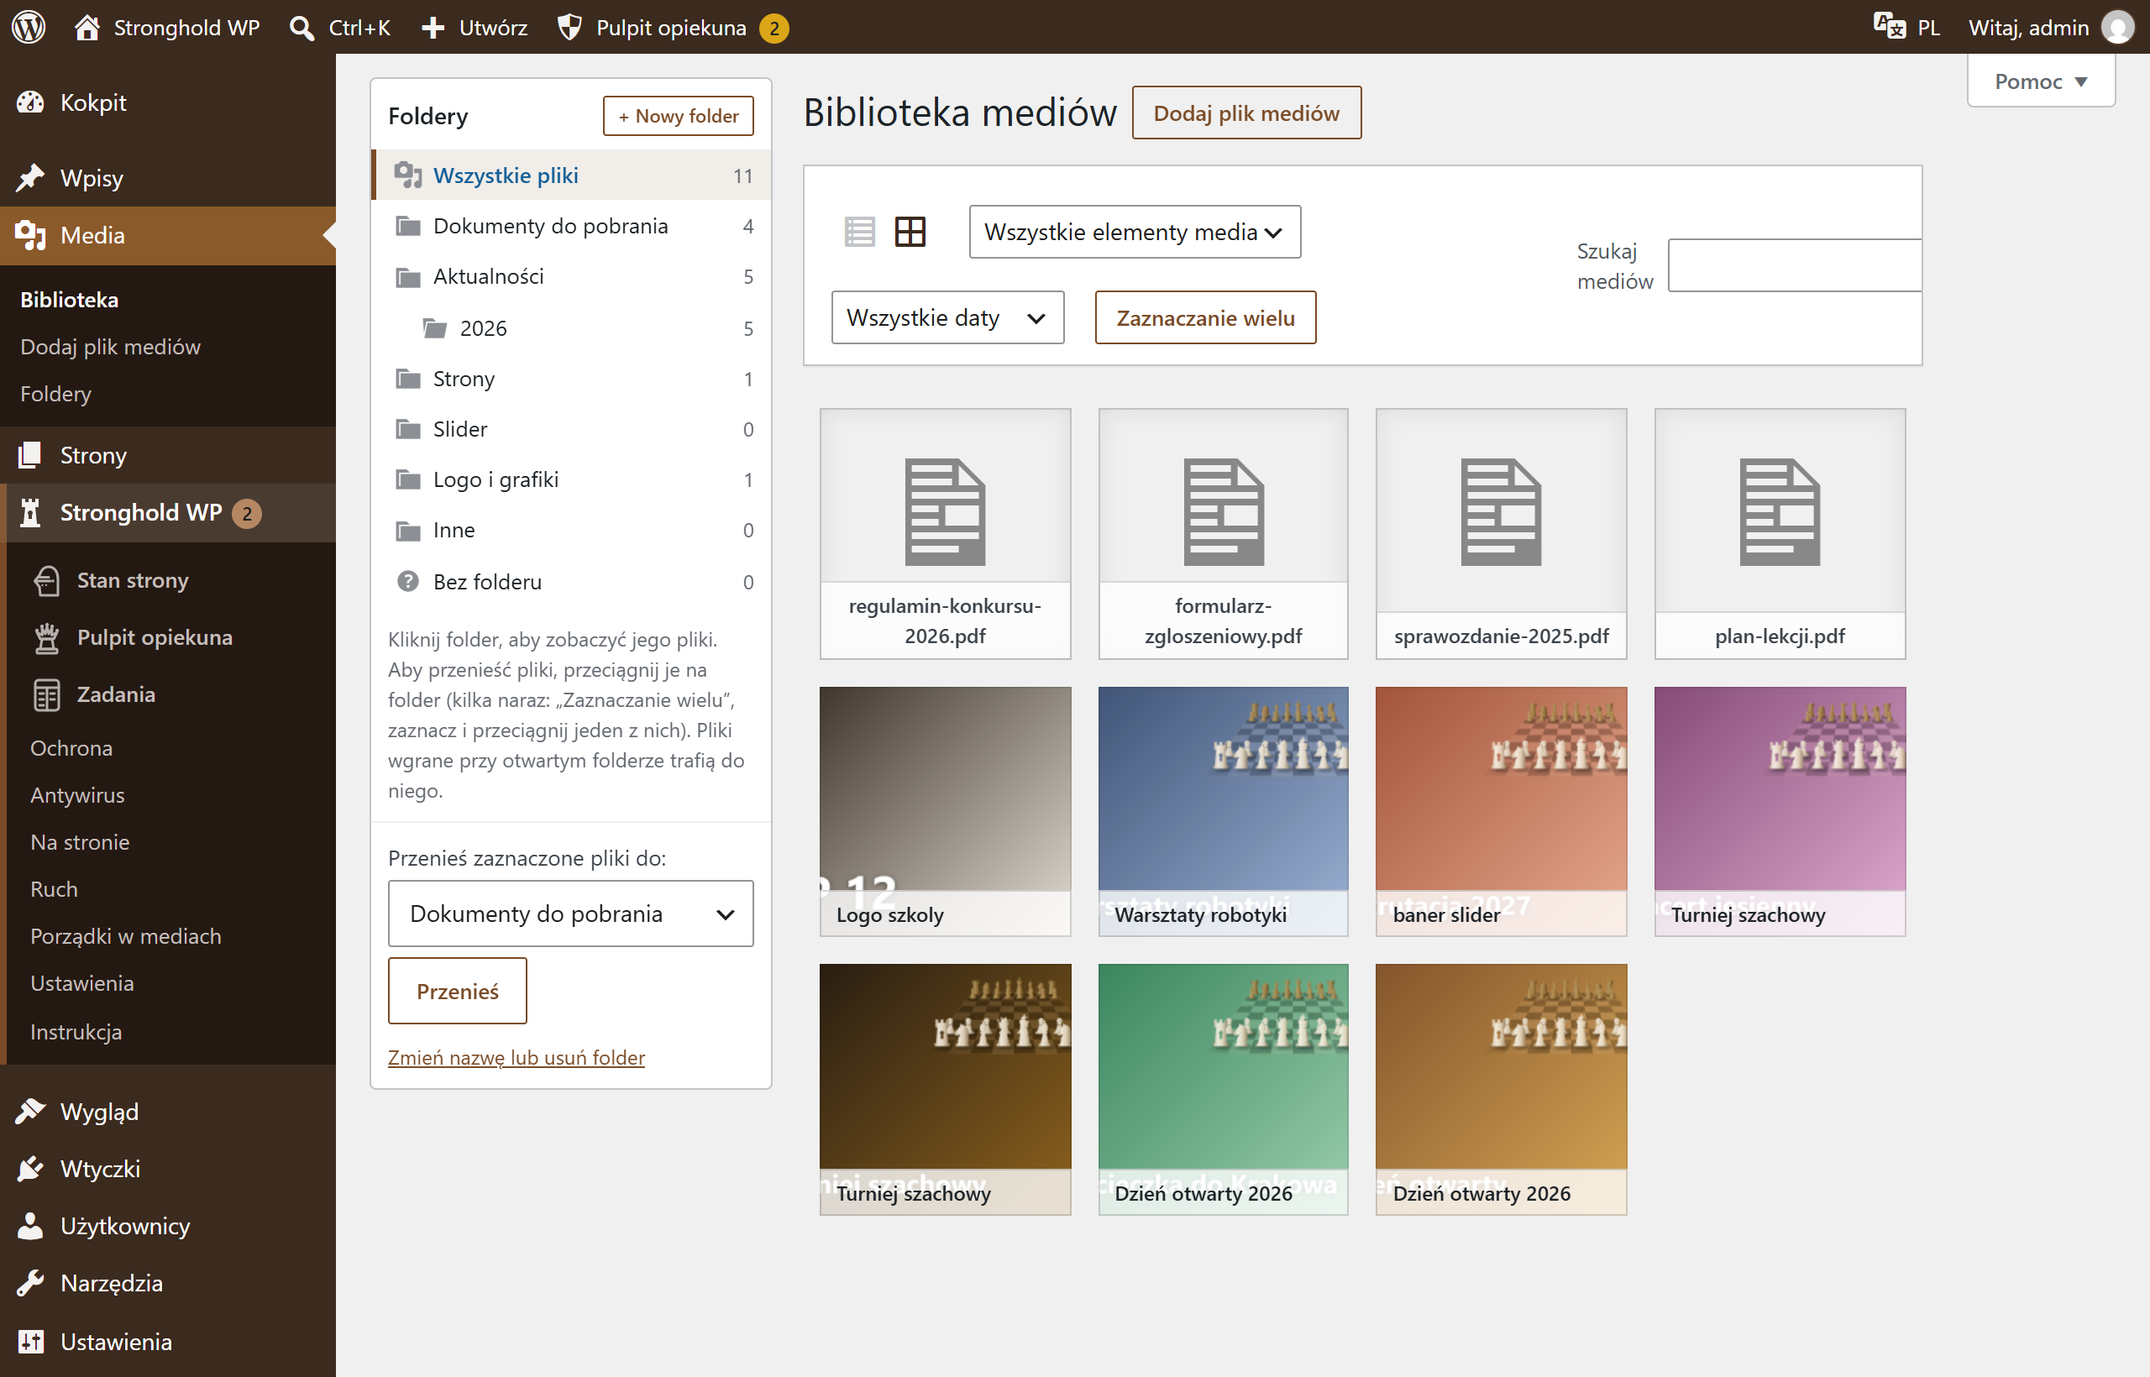Click the Zaznaczanie wielu button
The width and height of the screenshot is (2150, 1377).
click(1205, 317)
